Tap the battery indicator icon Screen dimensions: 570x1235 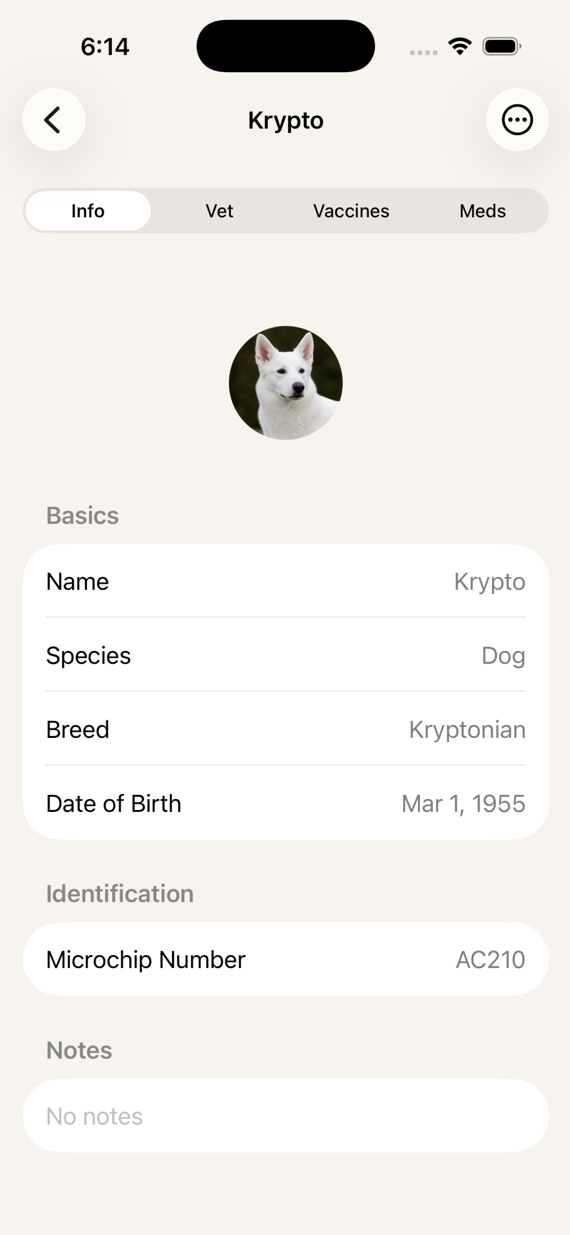tap(502, 46)
